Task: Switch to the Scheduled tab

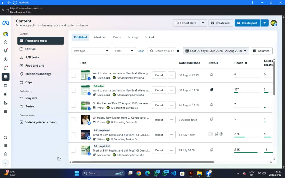Action: point(100,37)
